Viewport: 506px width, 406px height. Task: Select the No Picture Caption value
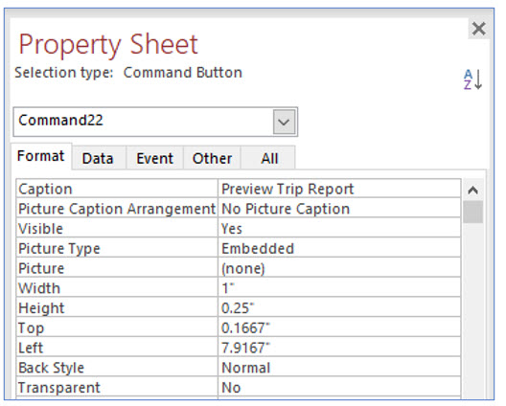click(339, 209)
